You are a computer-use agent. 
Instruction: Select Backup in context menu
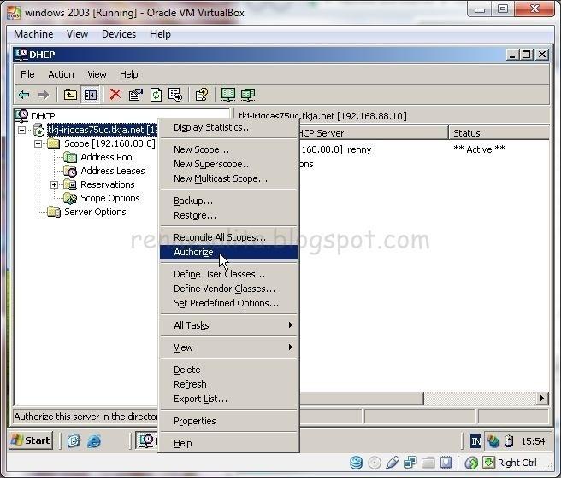[x=228, y=201]
